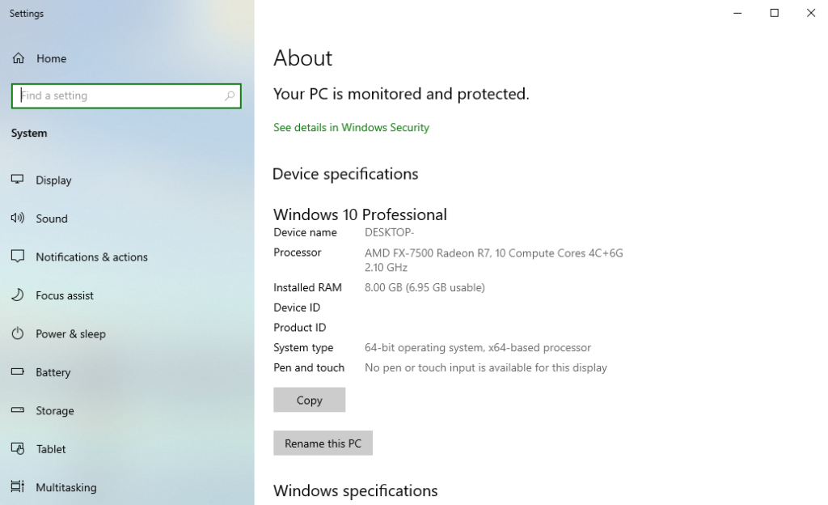Click the Notifications & actions speech-bubble icon
This screenshot has height=505, width=828.
pyautogui.click(x=17, y=257)
